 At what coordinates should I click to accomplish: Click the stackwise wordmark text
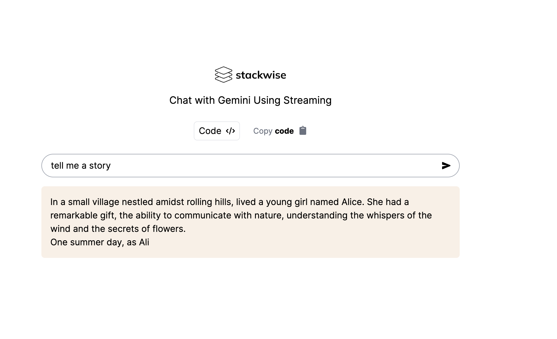click(x=261, y=75)
